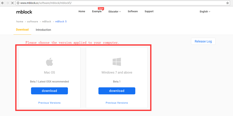Click the Apple logo in Mac OS card
Image resolution: width=233 pixels, height=116 pixels.
pyautogui.click(x=50, y=62)
